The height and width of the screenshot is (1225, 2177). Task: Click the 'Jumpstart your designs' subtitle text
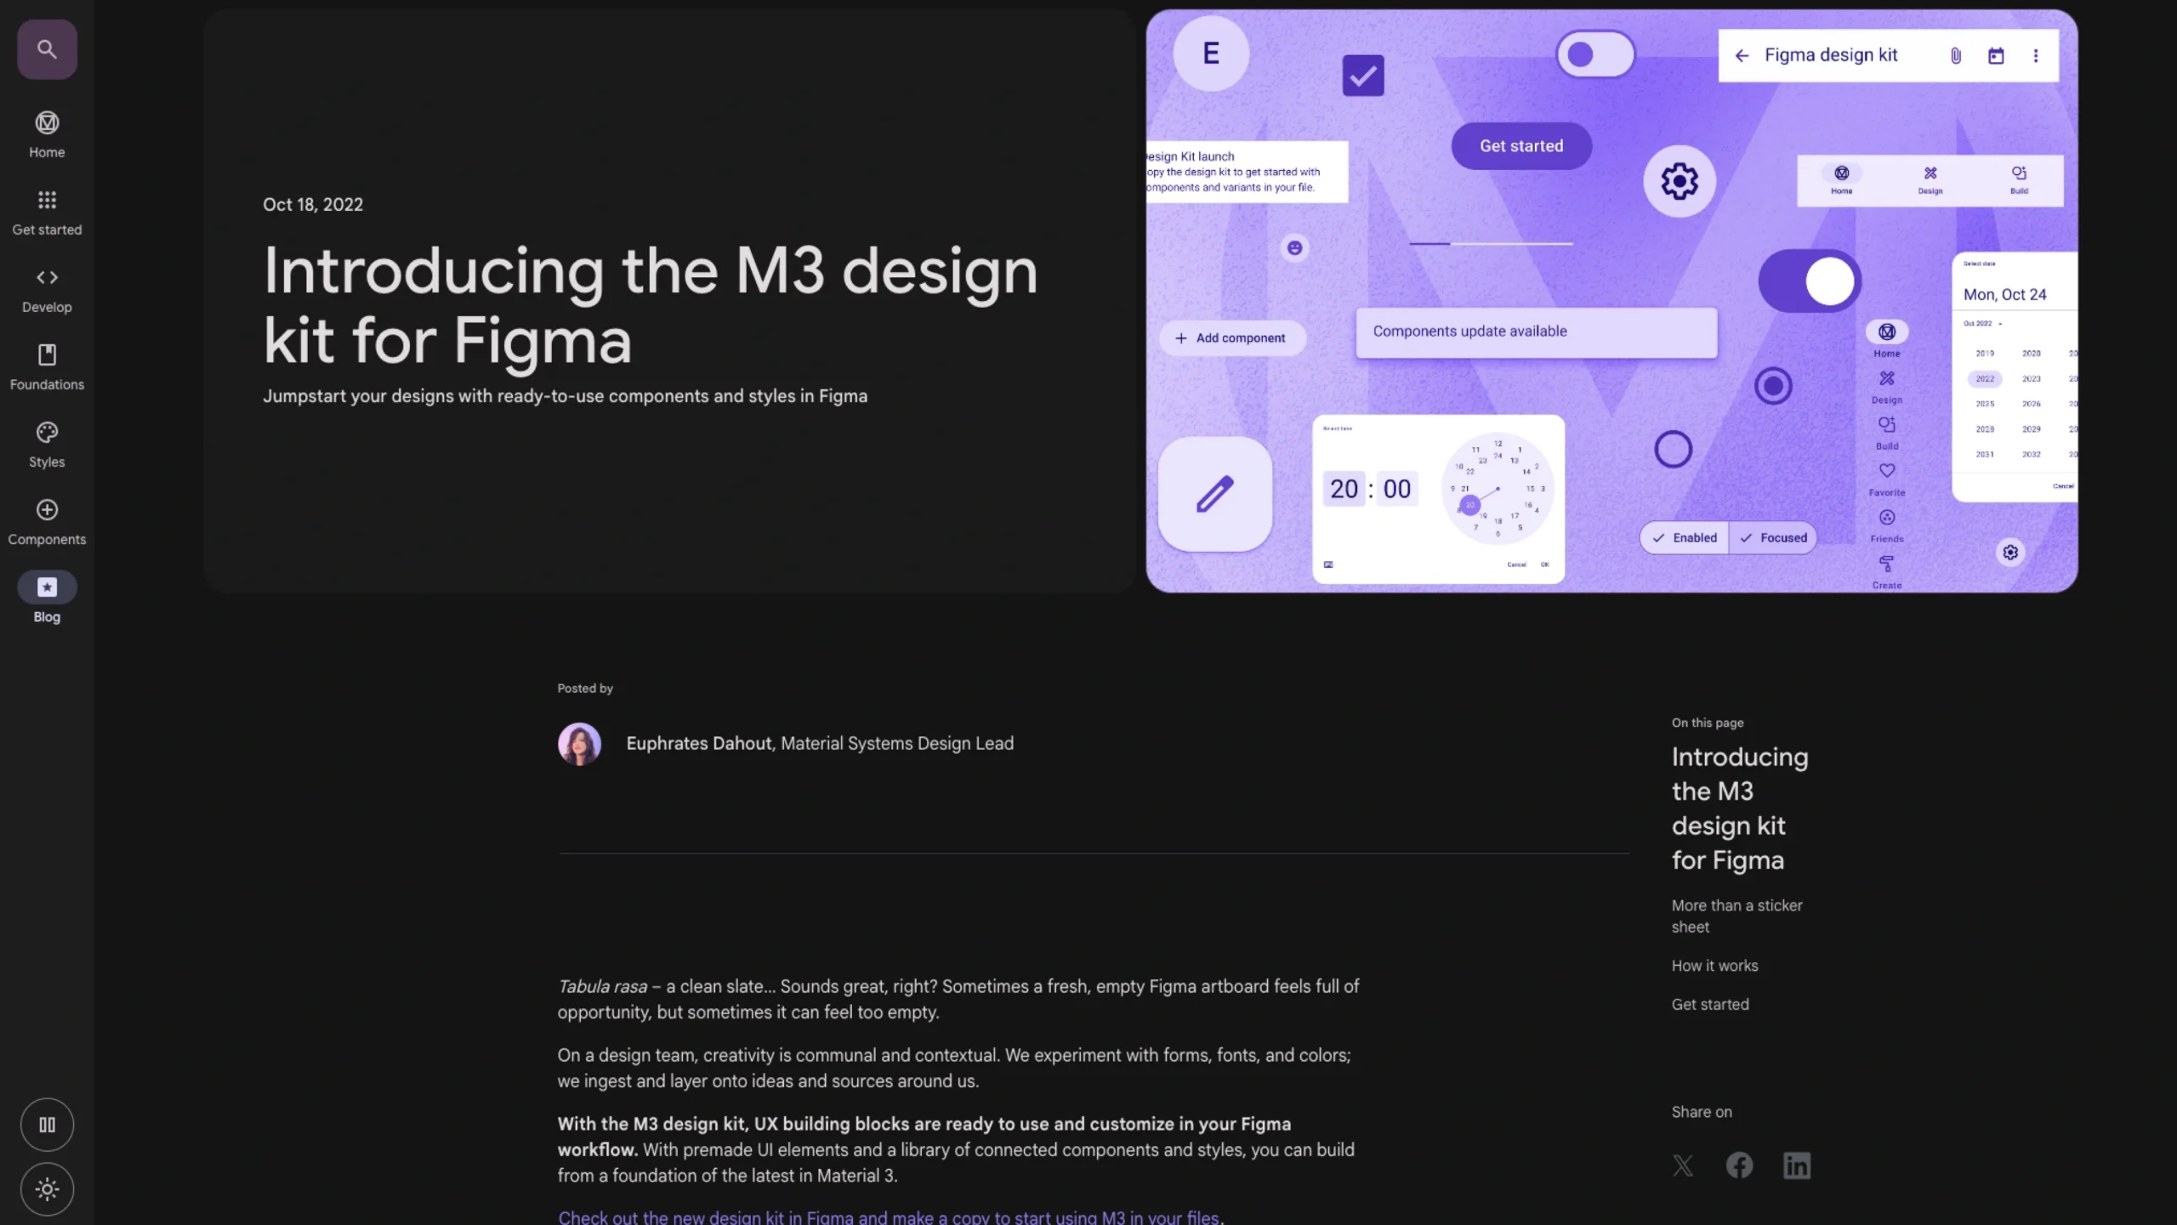click(565, 396)
